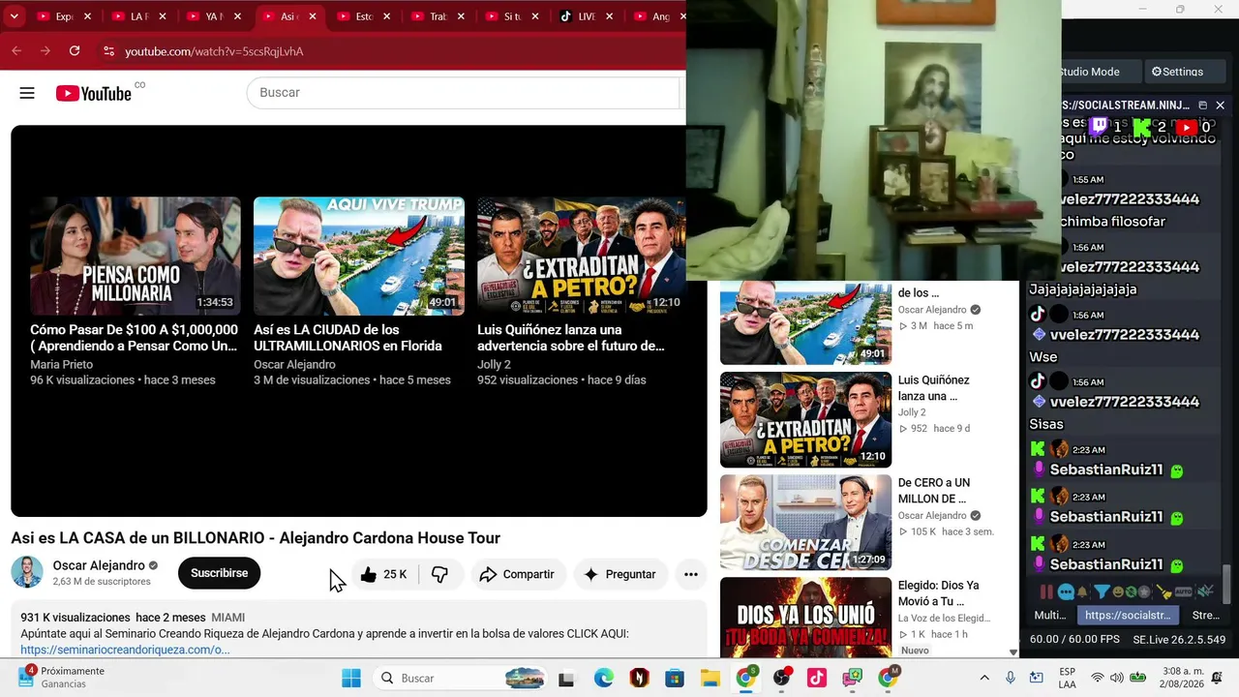The image size is (1239, 697).
Task: Select the Stre... dock tab
Action: (1205, 615)
